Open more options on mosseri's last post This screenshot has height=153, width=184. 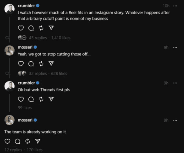point(175,120)
